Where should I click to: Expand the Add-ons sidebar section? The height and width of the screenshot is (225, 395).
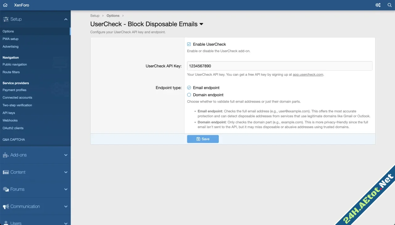pos(66,155)
